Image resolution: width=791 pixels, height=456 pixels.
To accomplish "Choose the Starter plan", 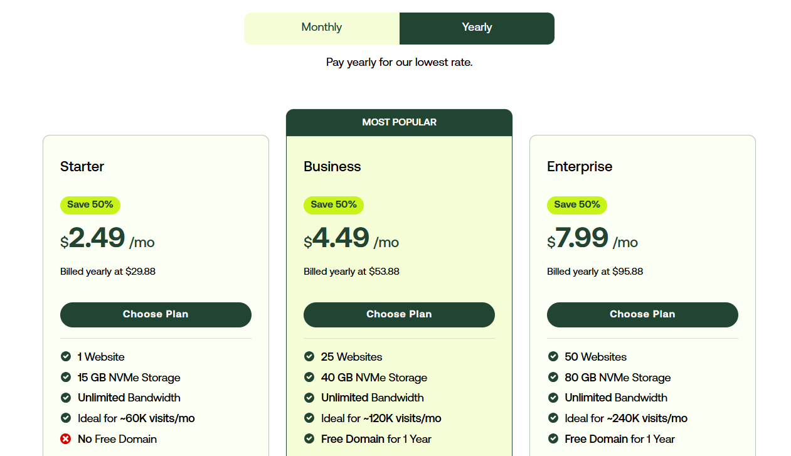I will tap(156, 315).
